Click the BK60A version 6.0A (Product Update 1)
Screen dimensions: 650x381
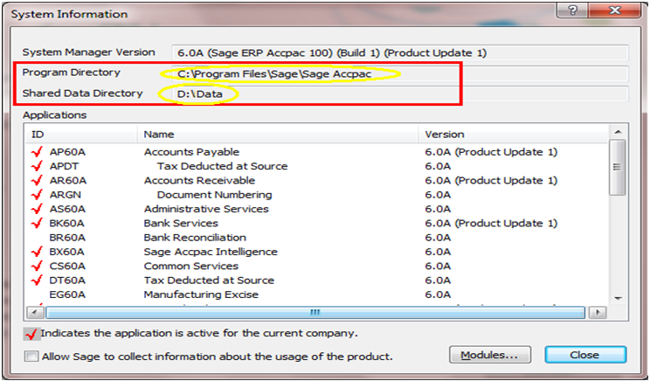[x=491, y=223]
